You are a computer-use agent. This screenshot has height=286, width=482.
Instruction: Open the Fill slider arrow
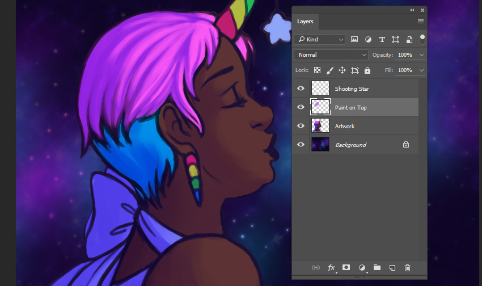[x=421, y=70]
